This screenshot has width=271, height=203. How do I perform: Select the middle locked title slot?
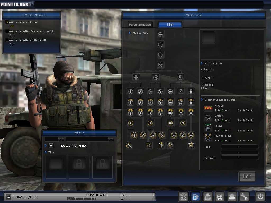[79, 167]
